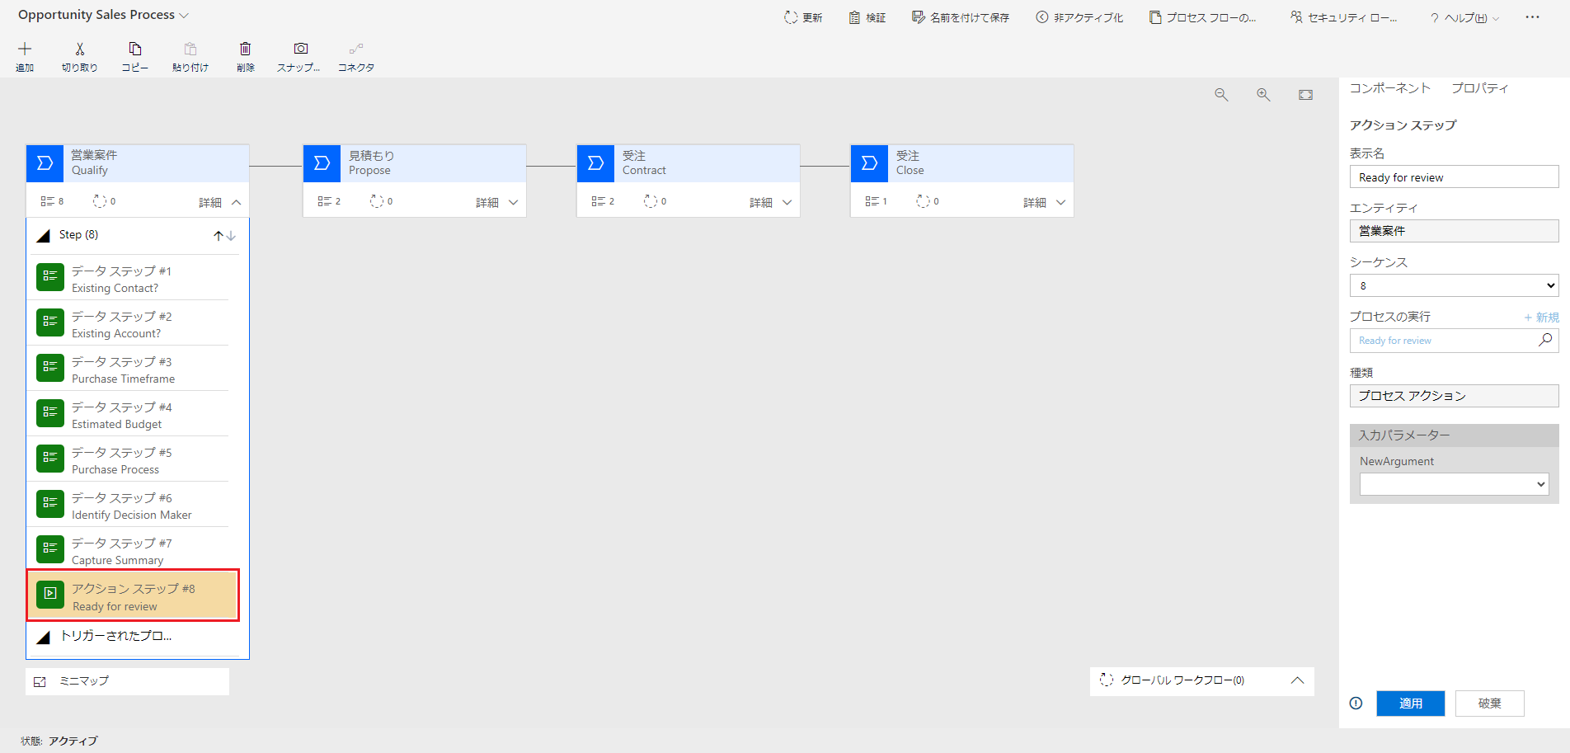Open the more options ellipsis menu

(1532, 17)
